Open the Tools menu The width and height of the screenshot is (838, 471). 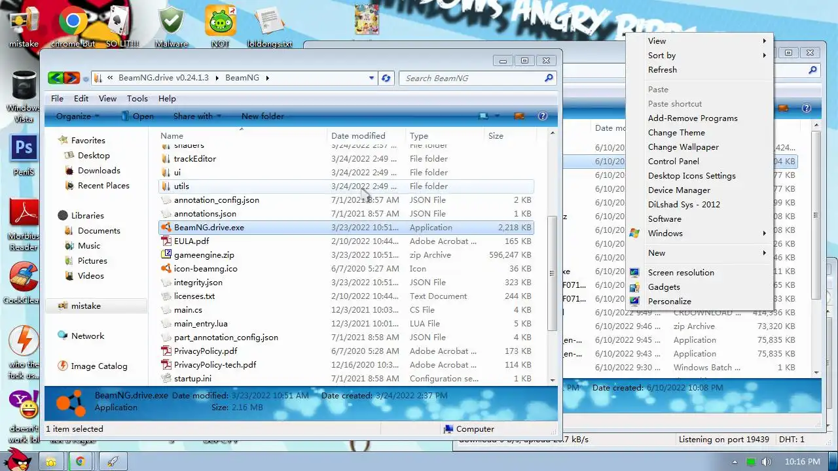[137, 98]
